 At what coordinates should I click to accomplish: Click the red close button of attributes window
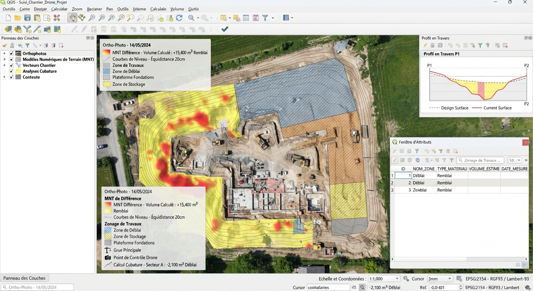tap(525, 142)
